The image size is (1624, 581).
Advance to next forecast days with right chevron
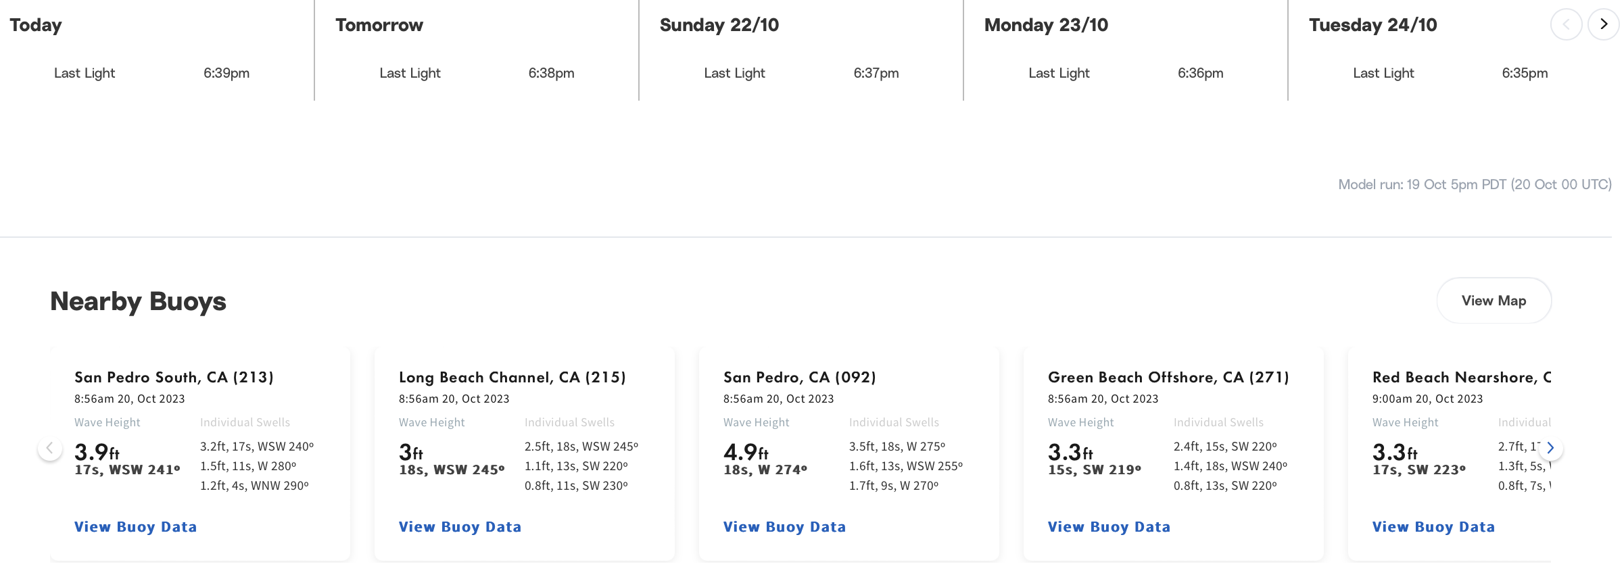tap(1603, 24)
